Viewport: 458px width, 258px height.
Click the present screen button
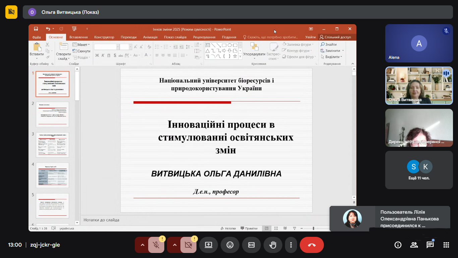coord(209,245)
